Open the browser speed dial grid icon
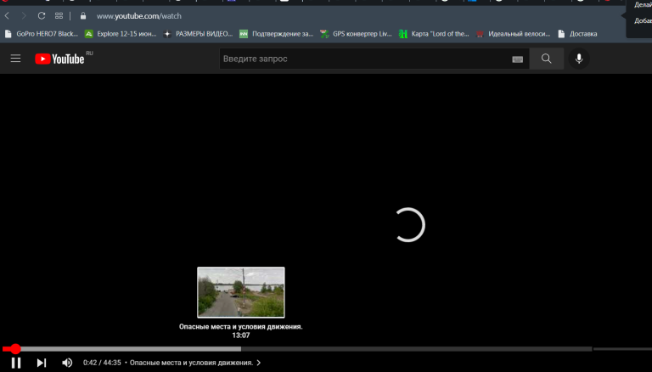 [59, 16]
